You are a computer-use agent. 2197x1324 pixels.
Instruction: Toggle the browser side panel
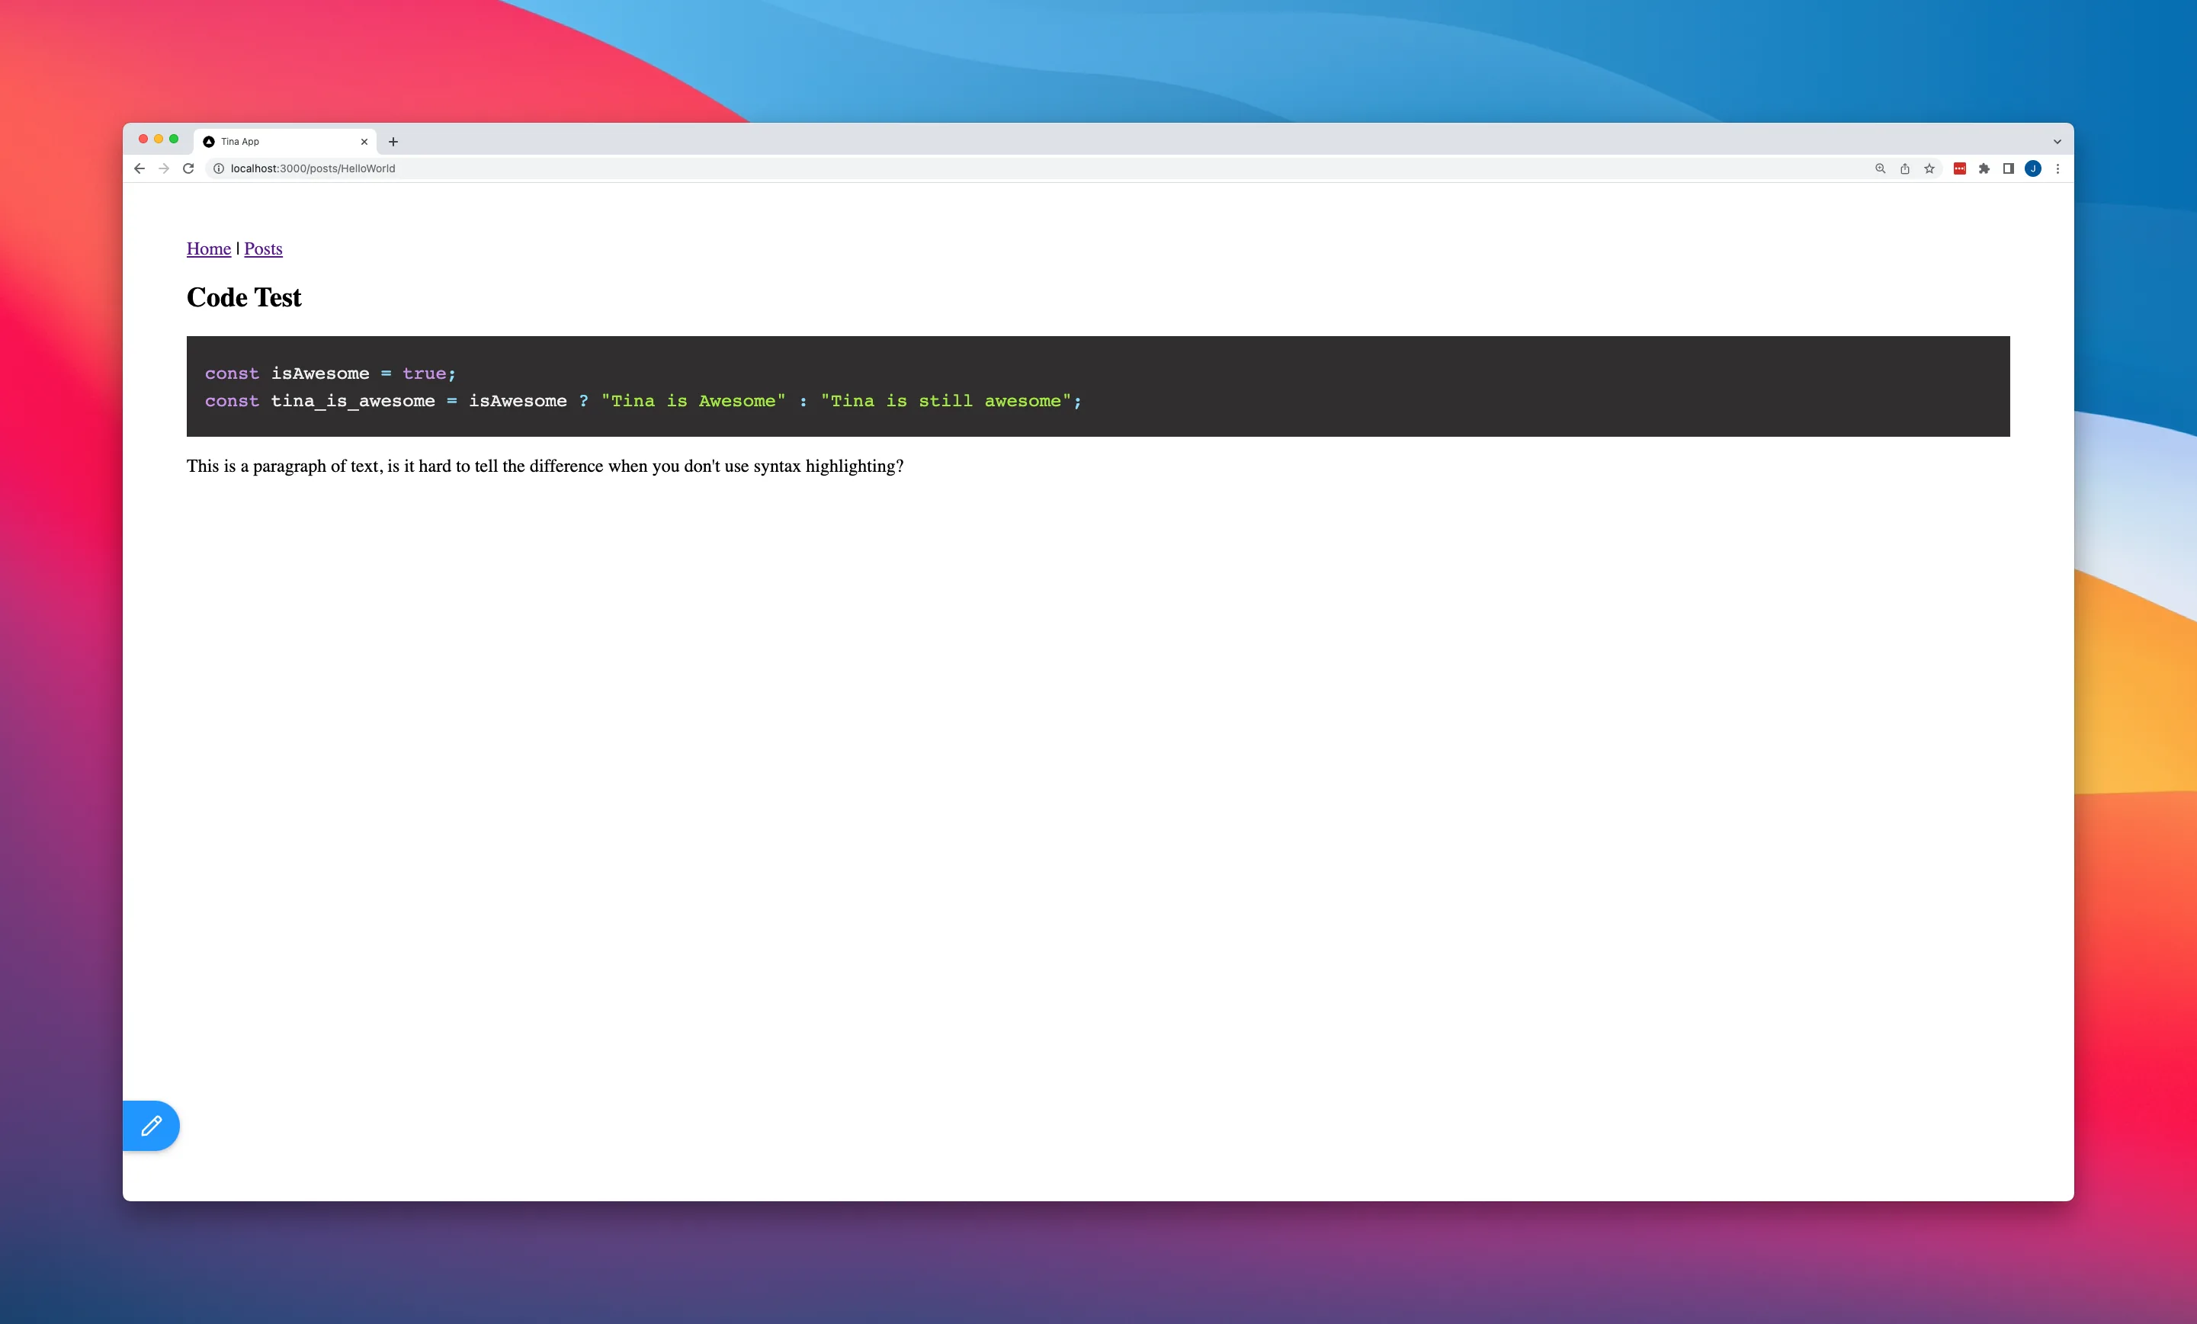coord(2009,168)
